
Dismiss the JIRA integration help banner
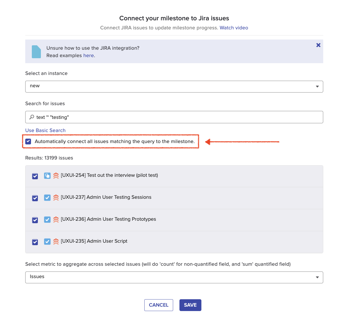tap(318, 45)
